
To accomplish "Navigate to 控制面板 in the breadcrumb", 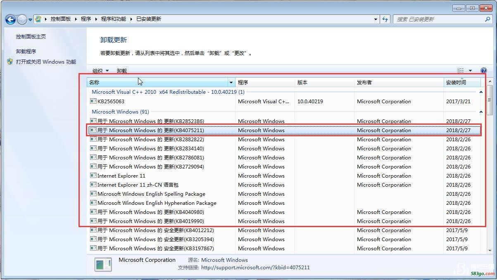I will point(61,19).
